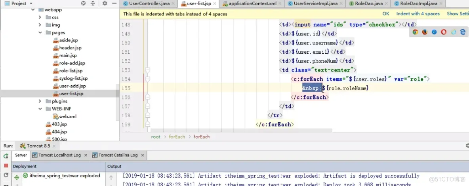
Task: Click line number 155 in the gutter
Action: click(126, 88)
